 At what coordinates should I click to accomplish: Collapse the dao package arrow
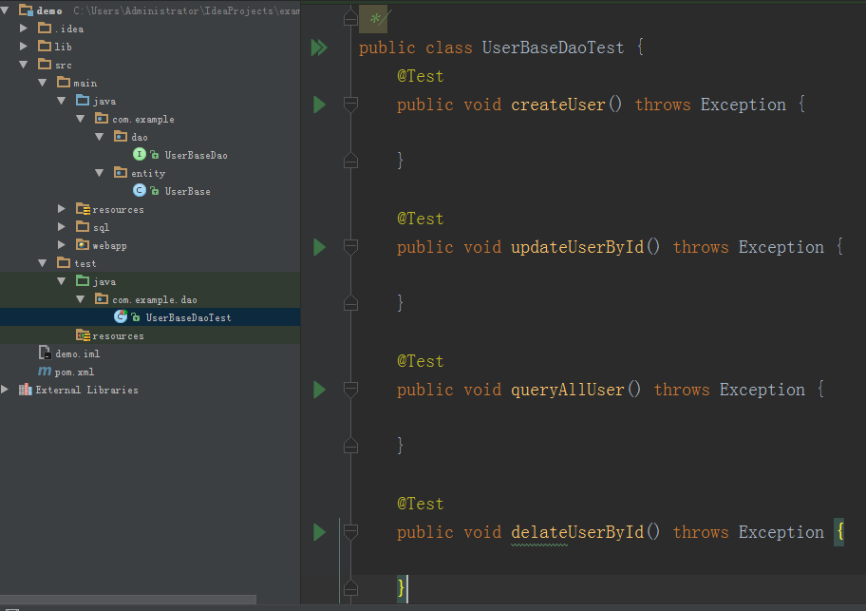pos(100,137)
